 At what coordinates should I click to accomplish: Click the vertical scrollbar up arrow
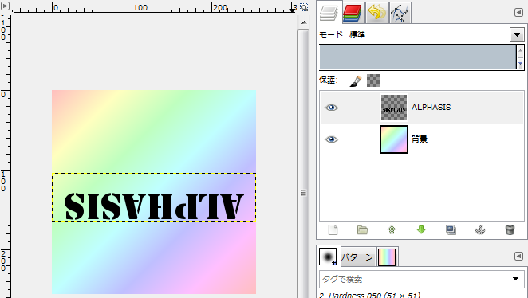[304, 22]
